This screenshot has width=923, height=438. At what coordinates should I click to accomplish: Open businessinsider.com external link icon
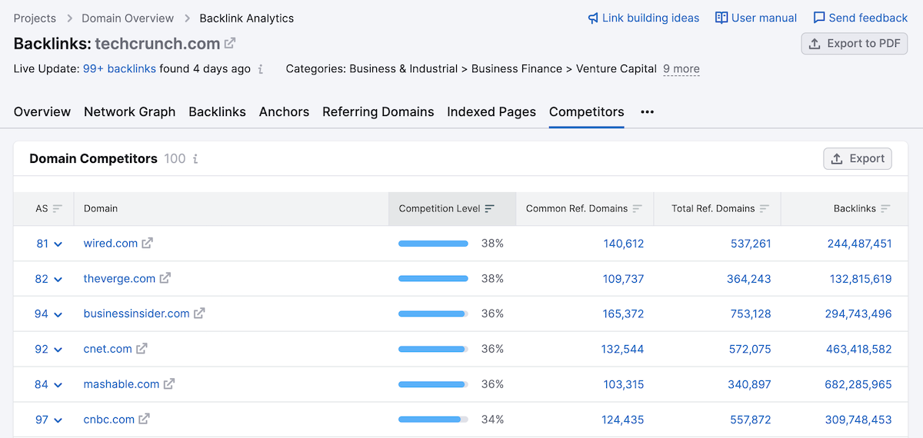(x=199, y=314)
